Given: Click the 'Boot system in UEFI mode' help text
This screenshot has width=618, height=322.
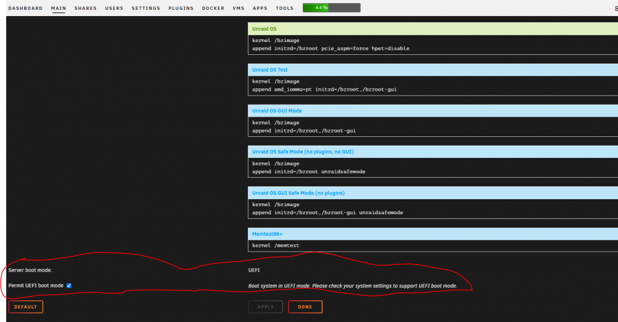Looking at the screenshot, I should pos(353,286).
